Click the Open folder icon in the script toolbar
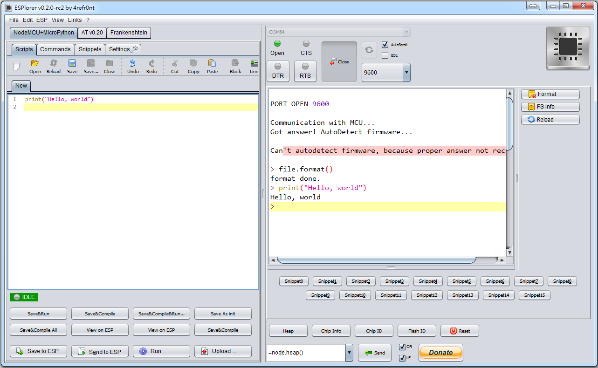This screenshot has height=368, width=598. pyautogui.click(x=35, y=66)
